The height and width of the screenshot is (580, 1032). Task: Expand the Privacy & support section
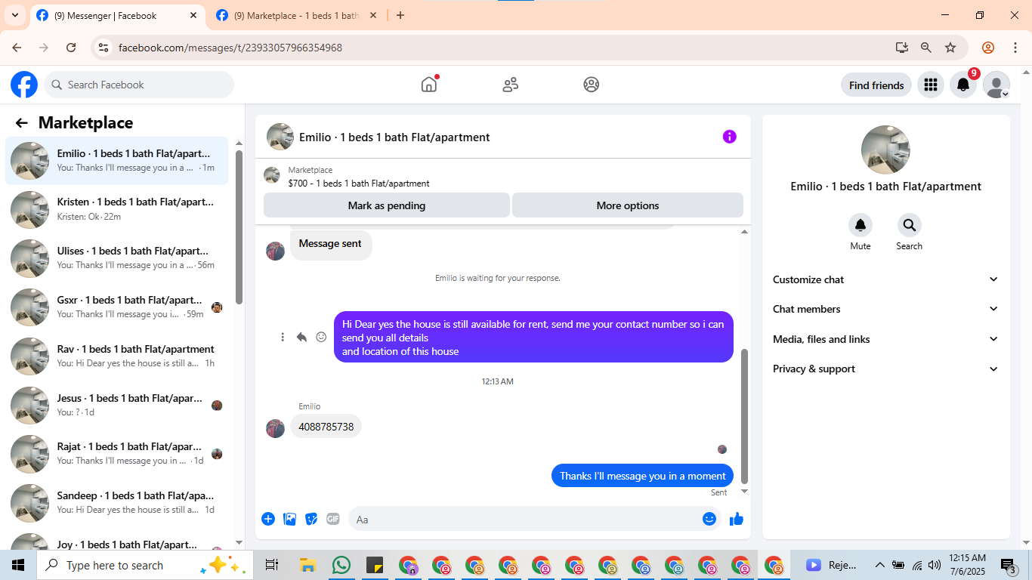885,369
